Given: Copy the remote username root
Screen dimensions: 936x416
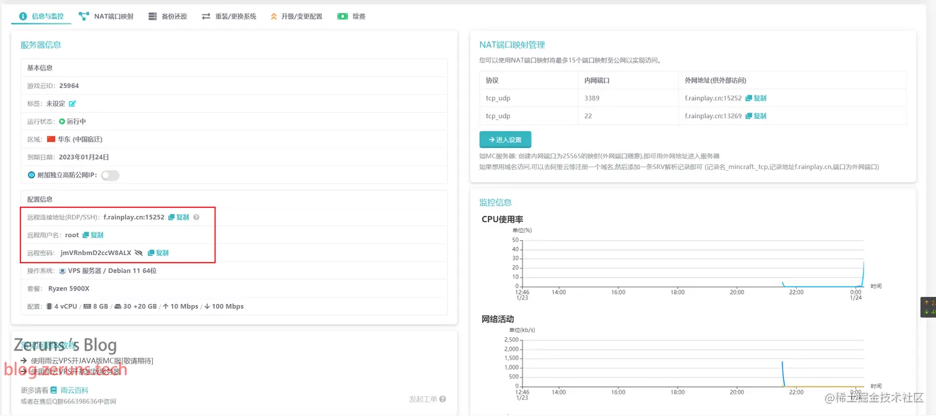Looking at the screenshot, I should click(93, 235).
